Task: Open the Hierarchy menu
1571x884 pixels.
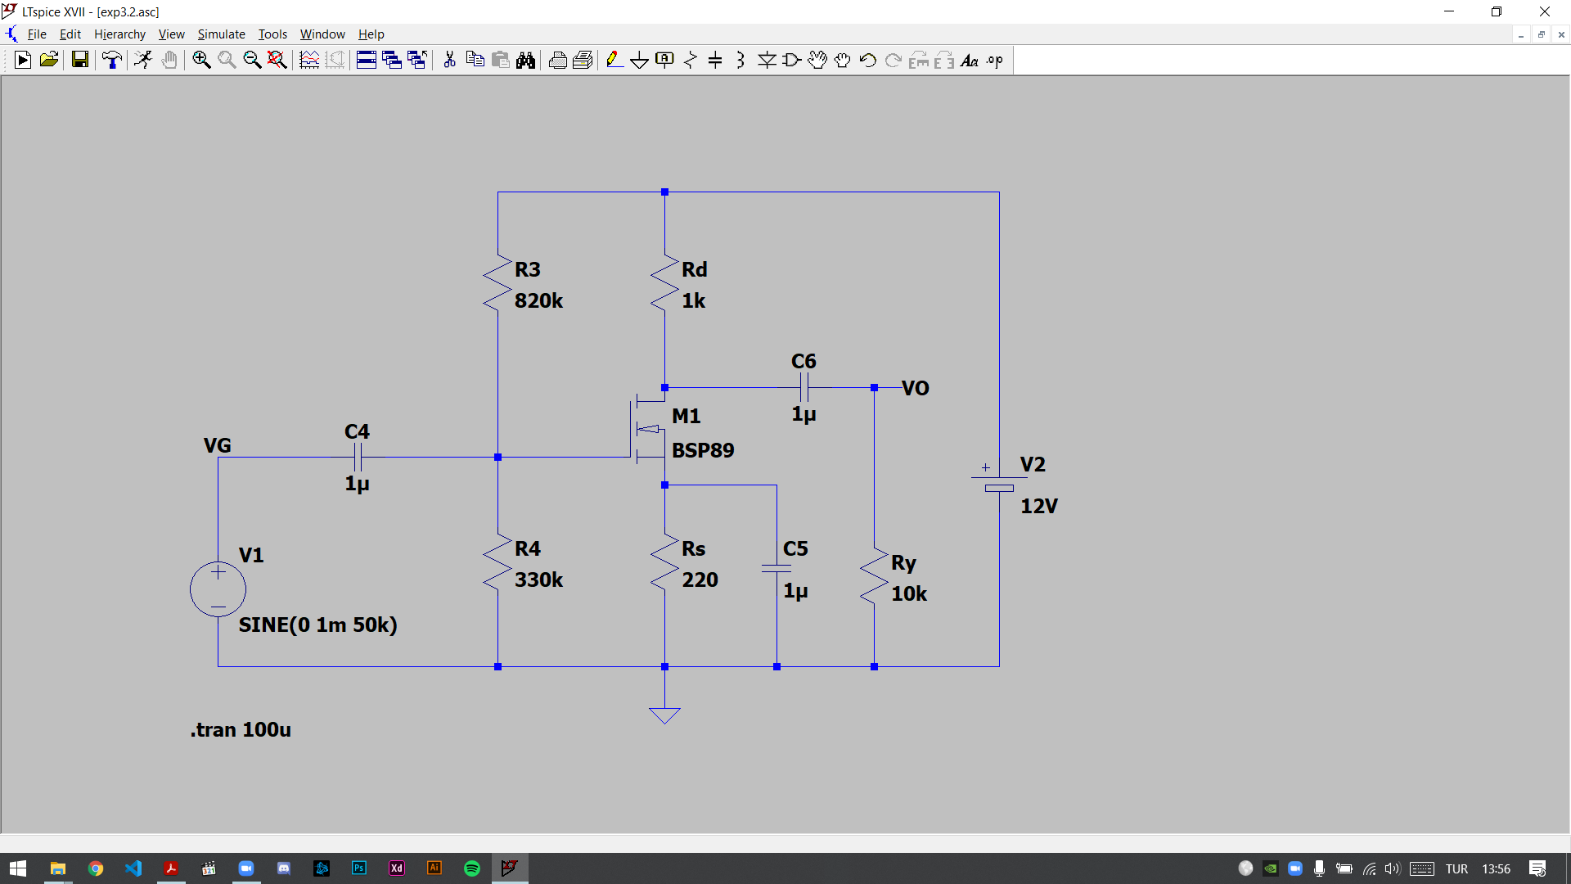Action: [119, 34]
